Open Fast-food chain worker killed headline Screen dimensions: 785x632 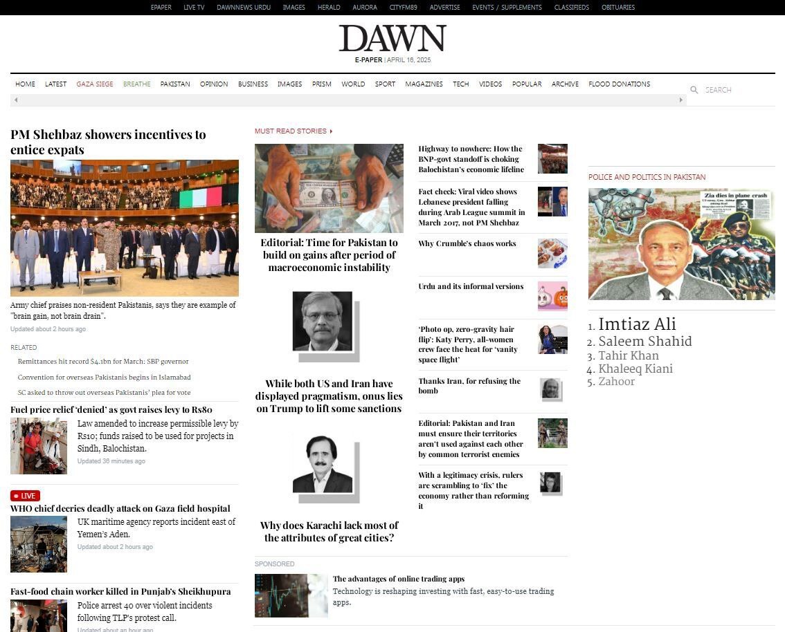(120, 591)
